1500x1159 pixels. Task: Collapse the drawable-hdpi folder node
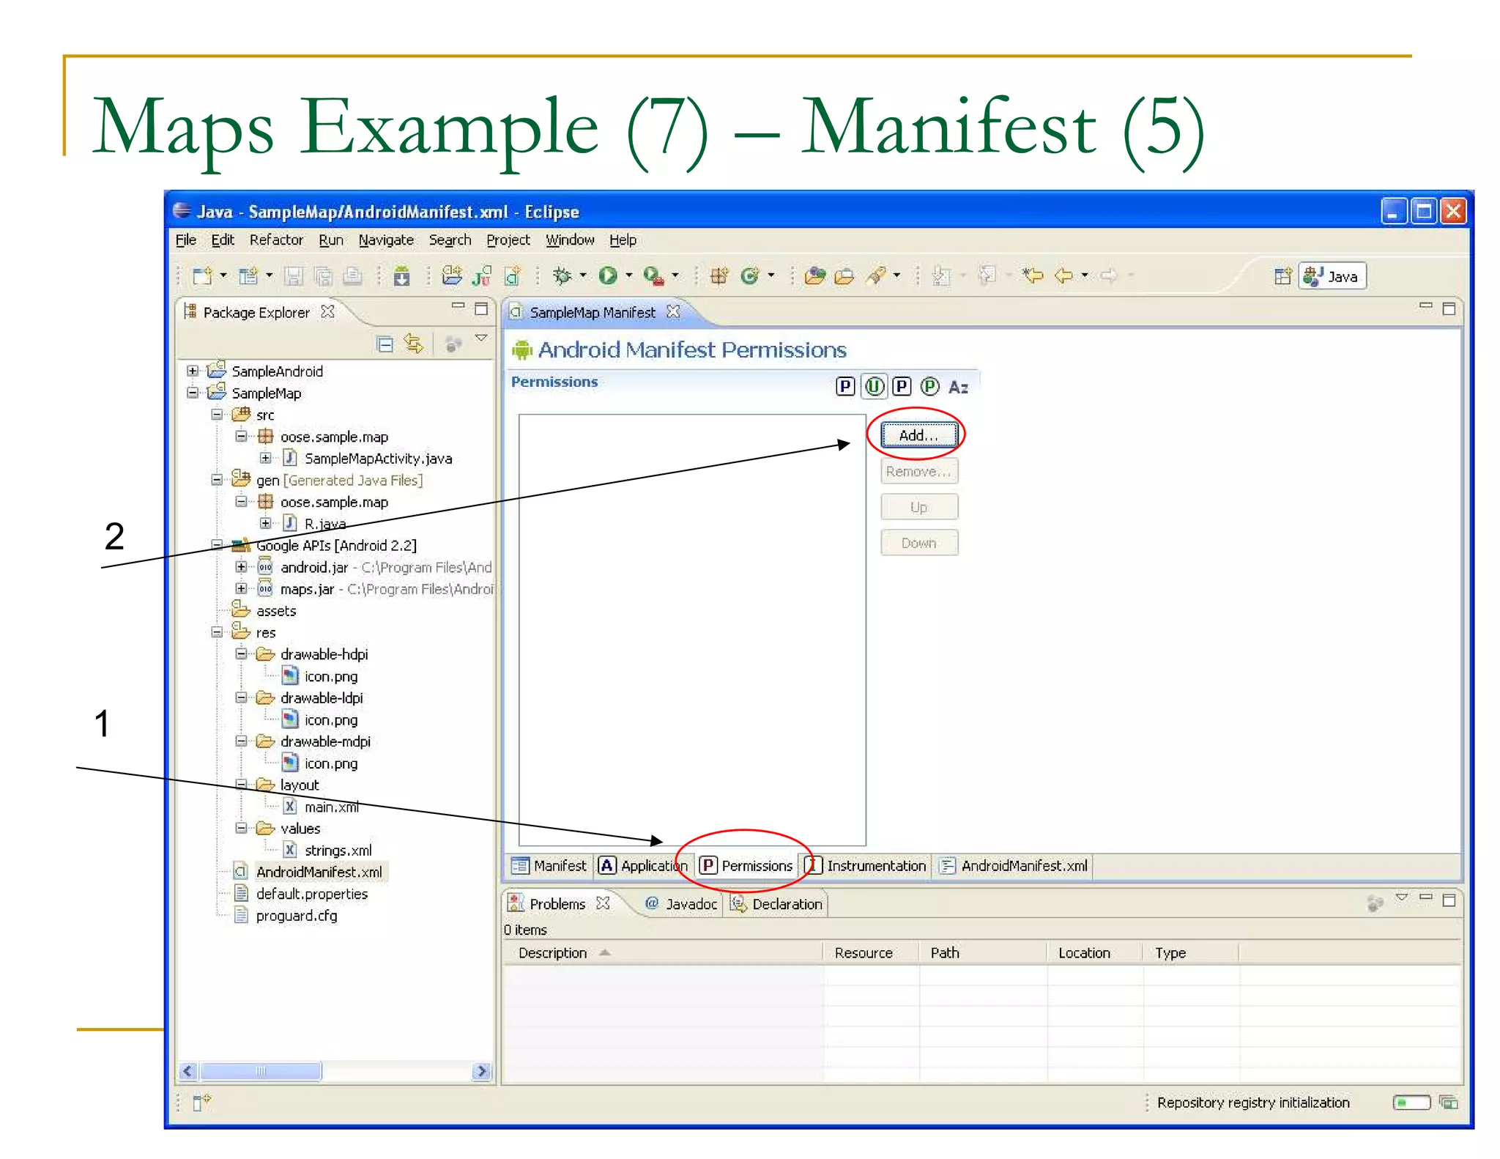241,653
